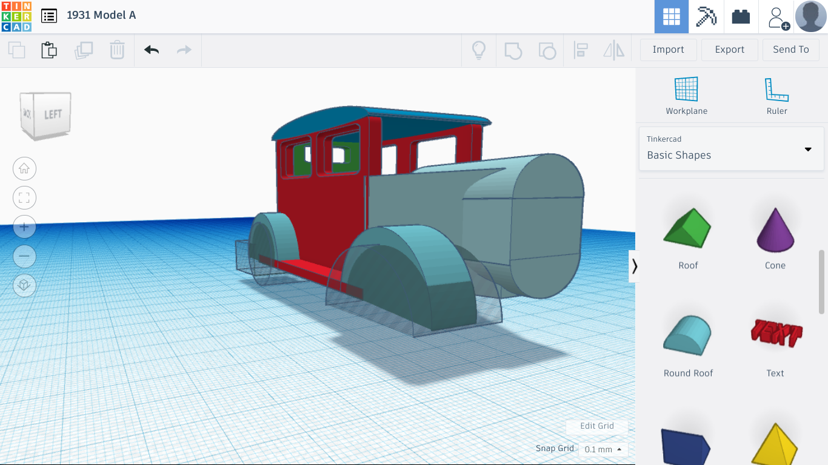Click the Duplicate and repeat icon

[84, 50]
